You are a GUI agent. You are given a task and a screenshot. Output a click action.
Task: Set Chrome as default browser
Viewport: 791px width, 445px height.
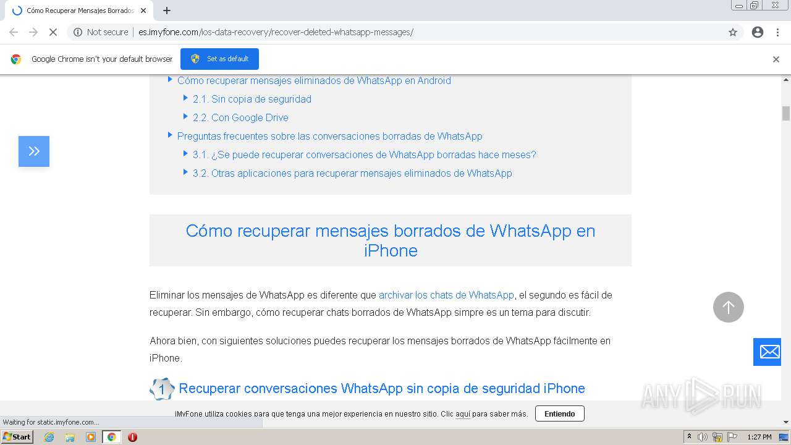(x=219, y=59)
